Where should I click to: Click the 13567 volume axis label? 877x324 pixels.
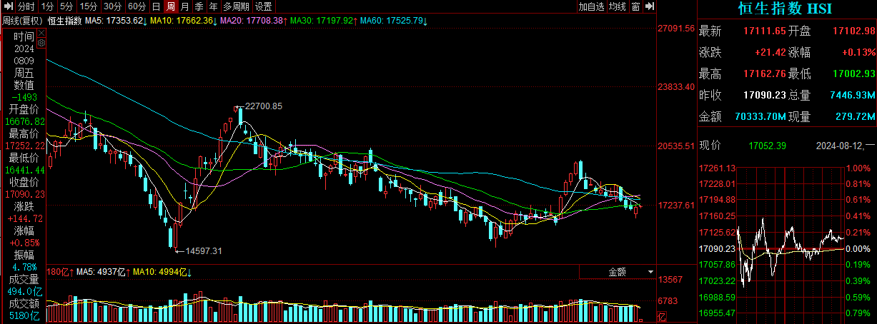point(670,279)
